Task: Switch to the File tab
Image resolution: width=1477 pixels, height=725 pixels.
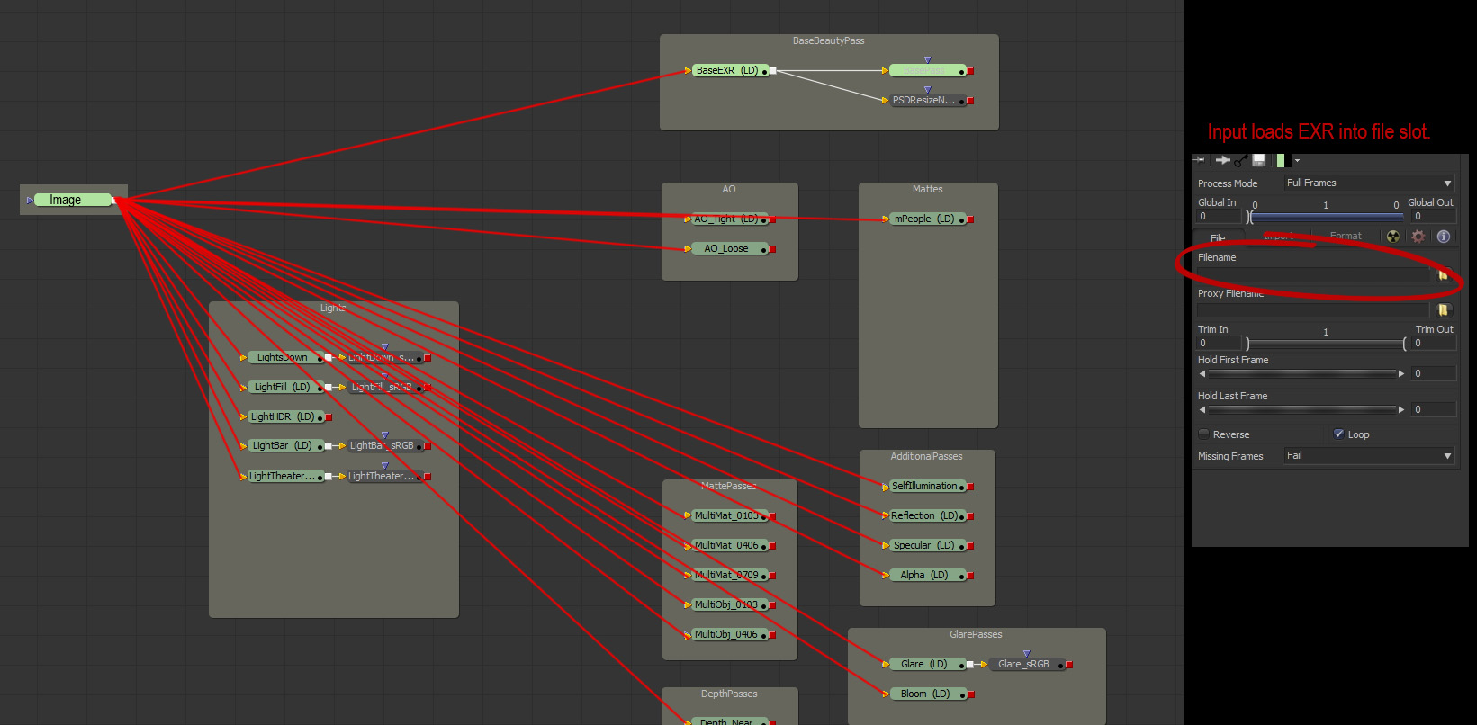Action: click(1218, 237)
